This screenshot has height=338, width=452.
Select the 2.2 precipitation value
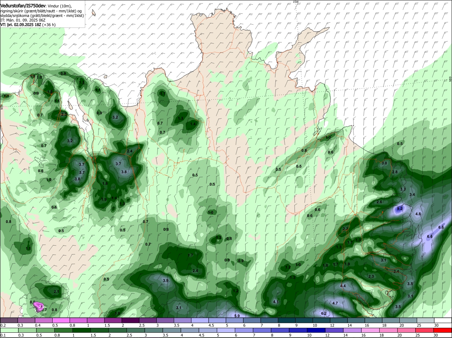tap(345, 229)
